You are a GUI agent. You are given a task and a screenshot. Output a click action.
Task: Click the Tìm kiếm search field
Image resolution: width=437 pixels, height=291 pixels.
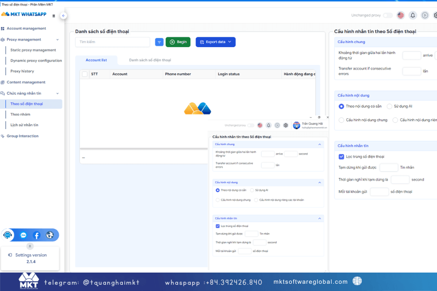pos(112,42)
